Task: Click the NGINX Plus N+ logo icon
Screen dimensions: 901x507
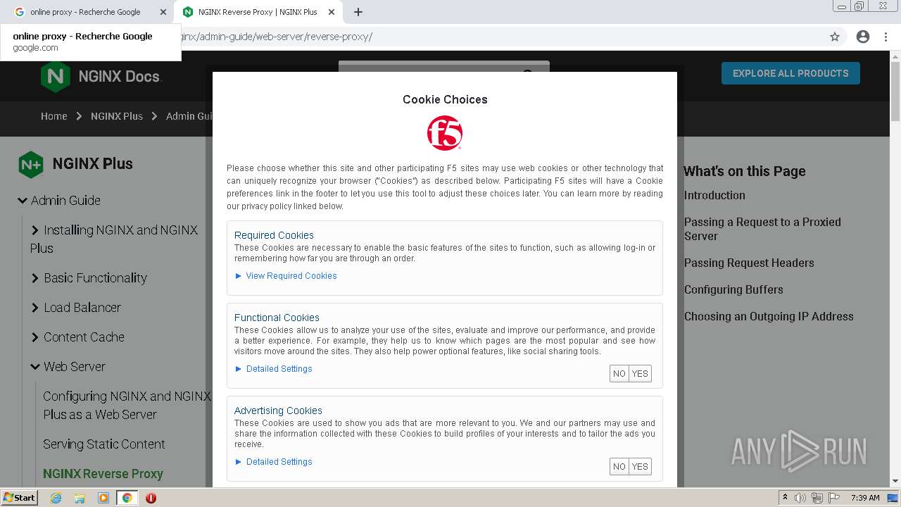Action: [31, 165]
